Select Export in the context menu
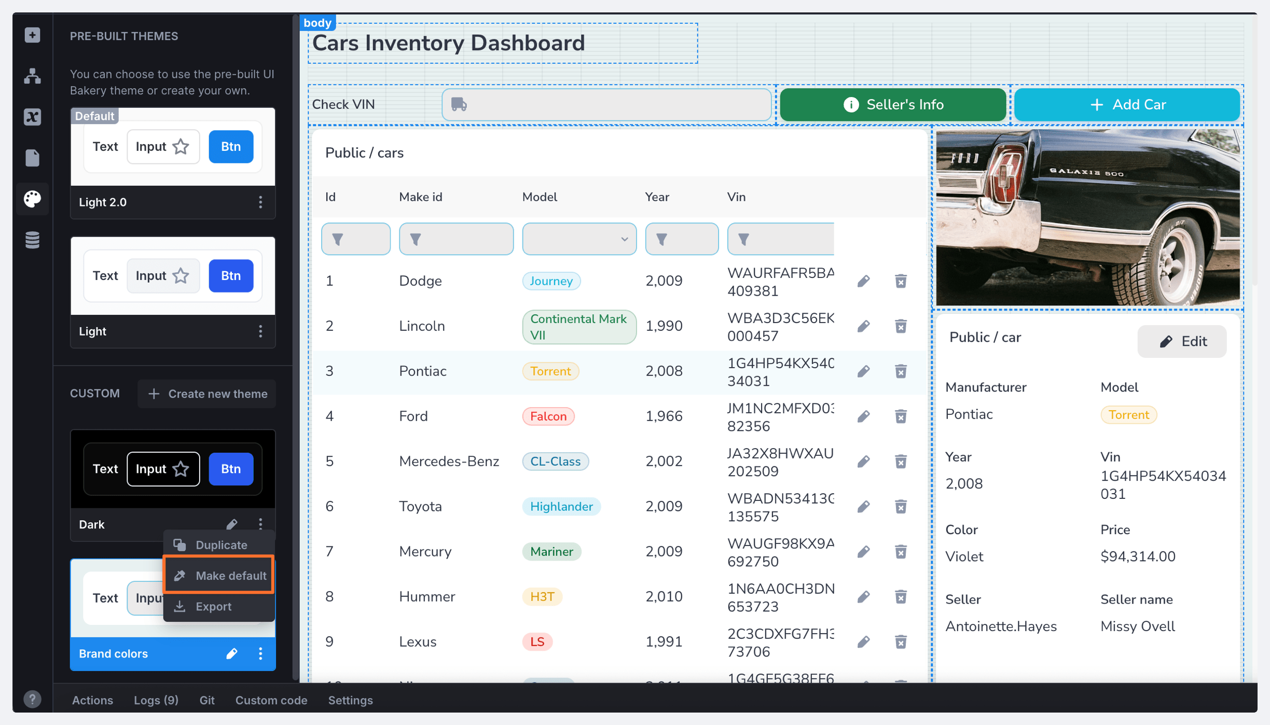This screenshot has height=725, width=1270. click(x=213, y=606)
